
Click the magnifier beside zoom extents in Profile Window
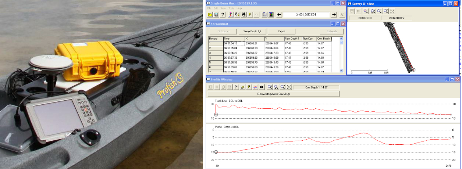(283, 87)
